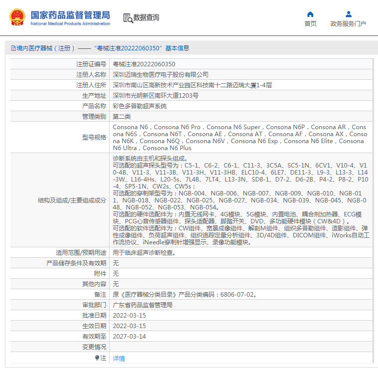Click the document icon before 境内医疗器械
The image size is (378, 368).
13,48
